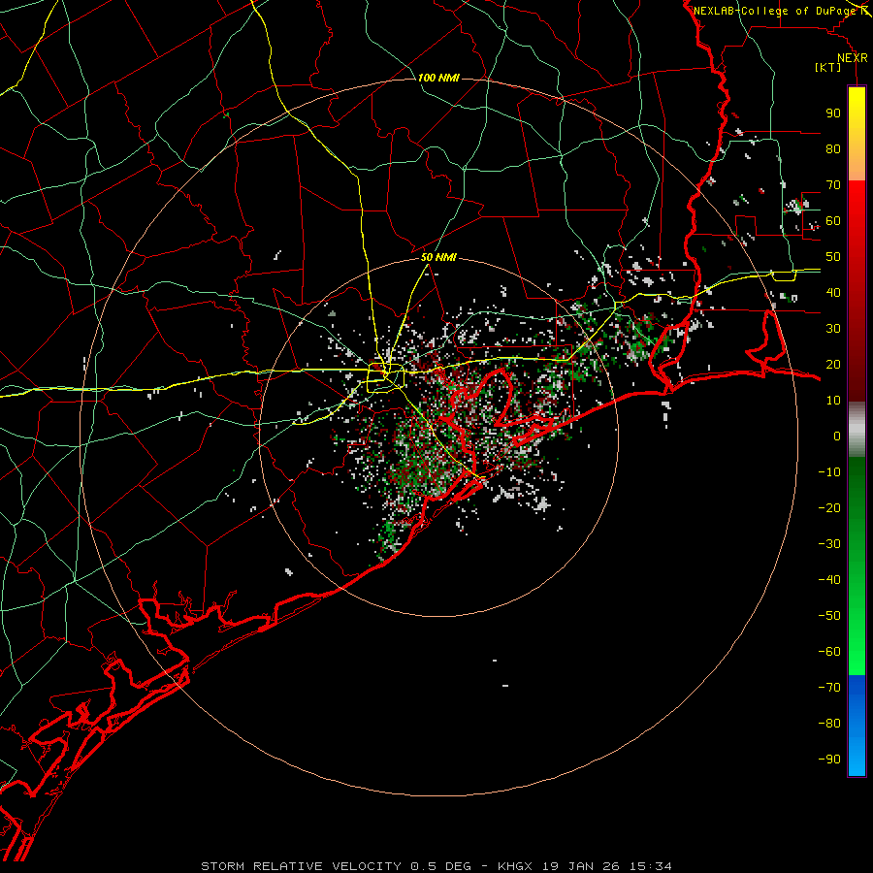
Task: Click the '-10' value on velocity scale
Action: [829, 472]
